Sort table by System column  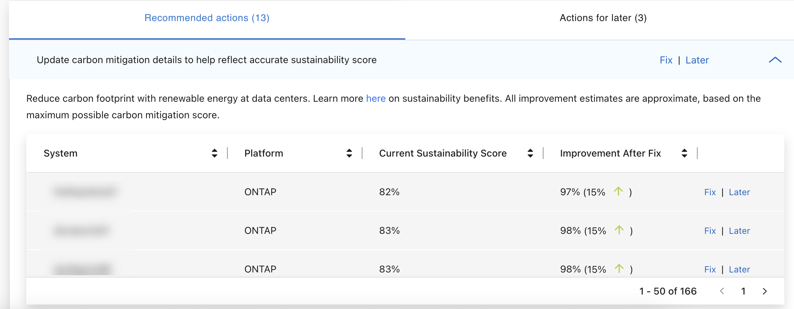tap(214, 153)
